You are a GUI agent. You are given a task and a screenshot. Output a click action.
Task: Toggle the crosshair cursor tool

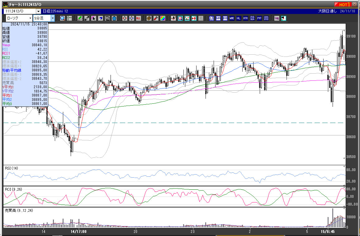point(69,18)
